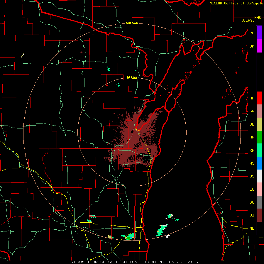Click the GC legend label
The width and height of the screenshot is (264, 264).
click(252, 202)
